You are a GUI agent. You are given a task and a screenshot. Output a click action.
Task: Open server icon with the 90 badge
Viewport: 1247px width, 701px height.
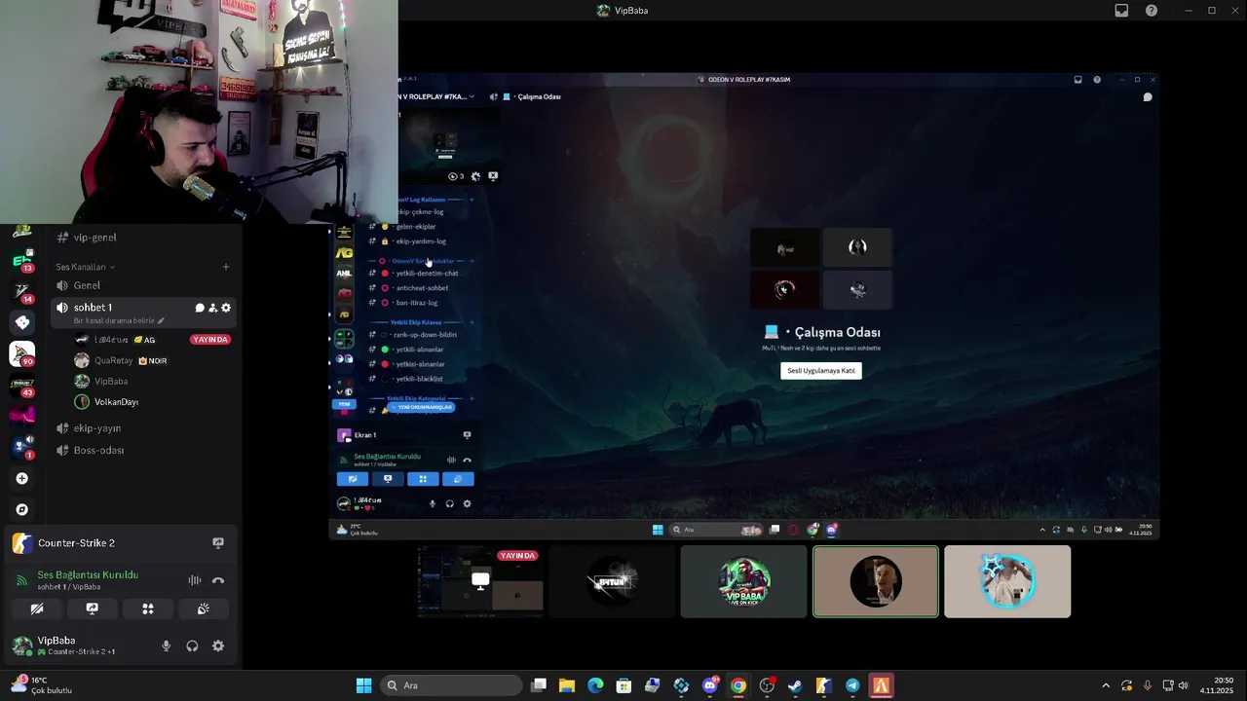click(x=22, y=354)
